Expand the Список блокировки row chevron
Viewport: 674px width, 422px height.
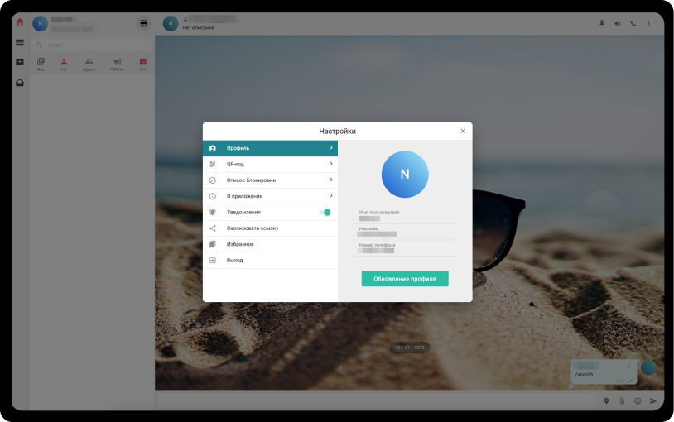point(331,180)
